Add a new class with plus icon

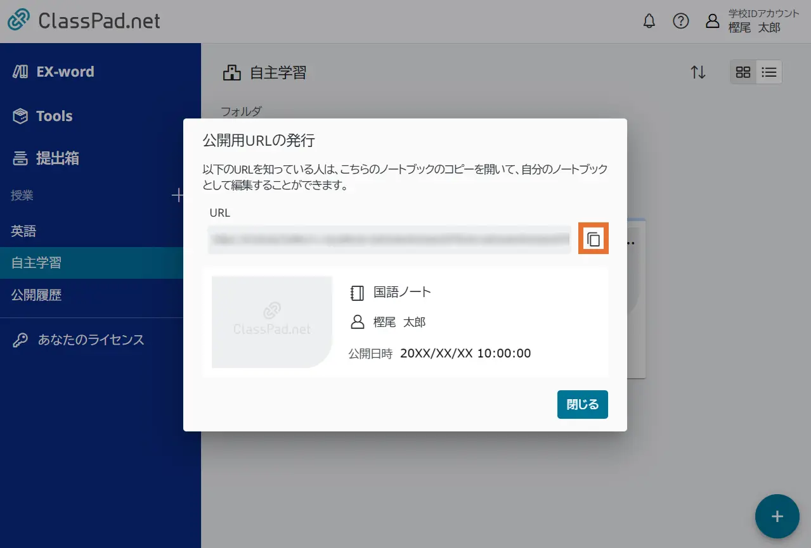coord(178,195)
